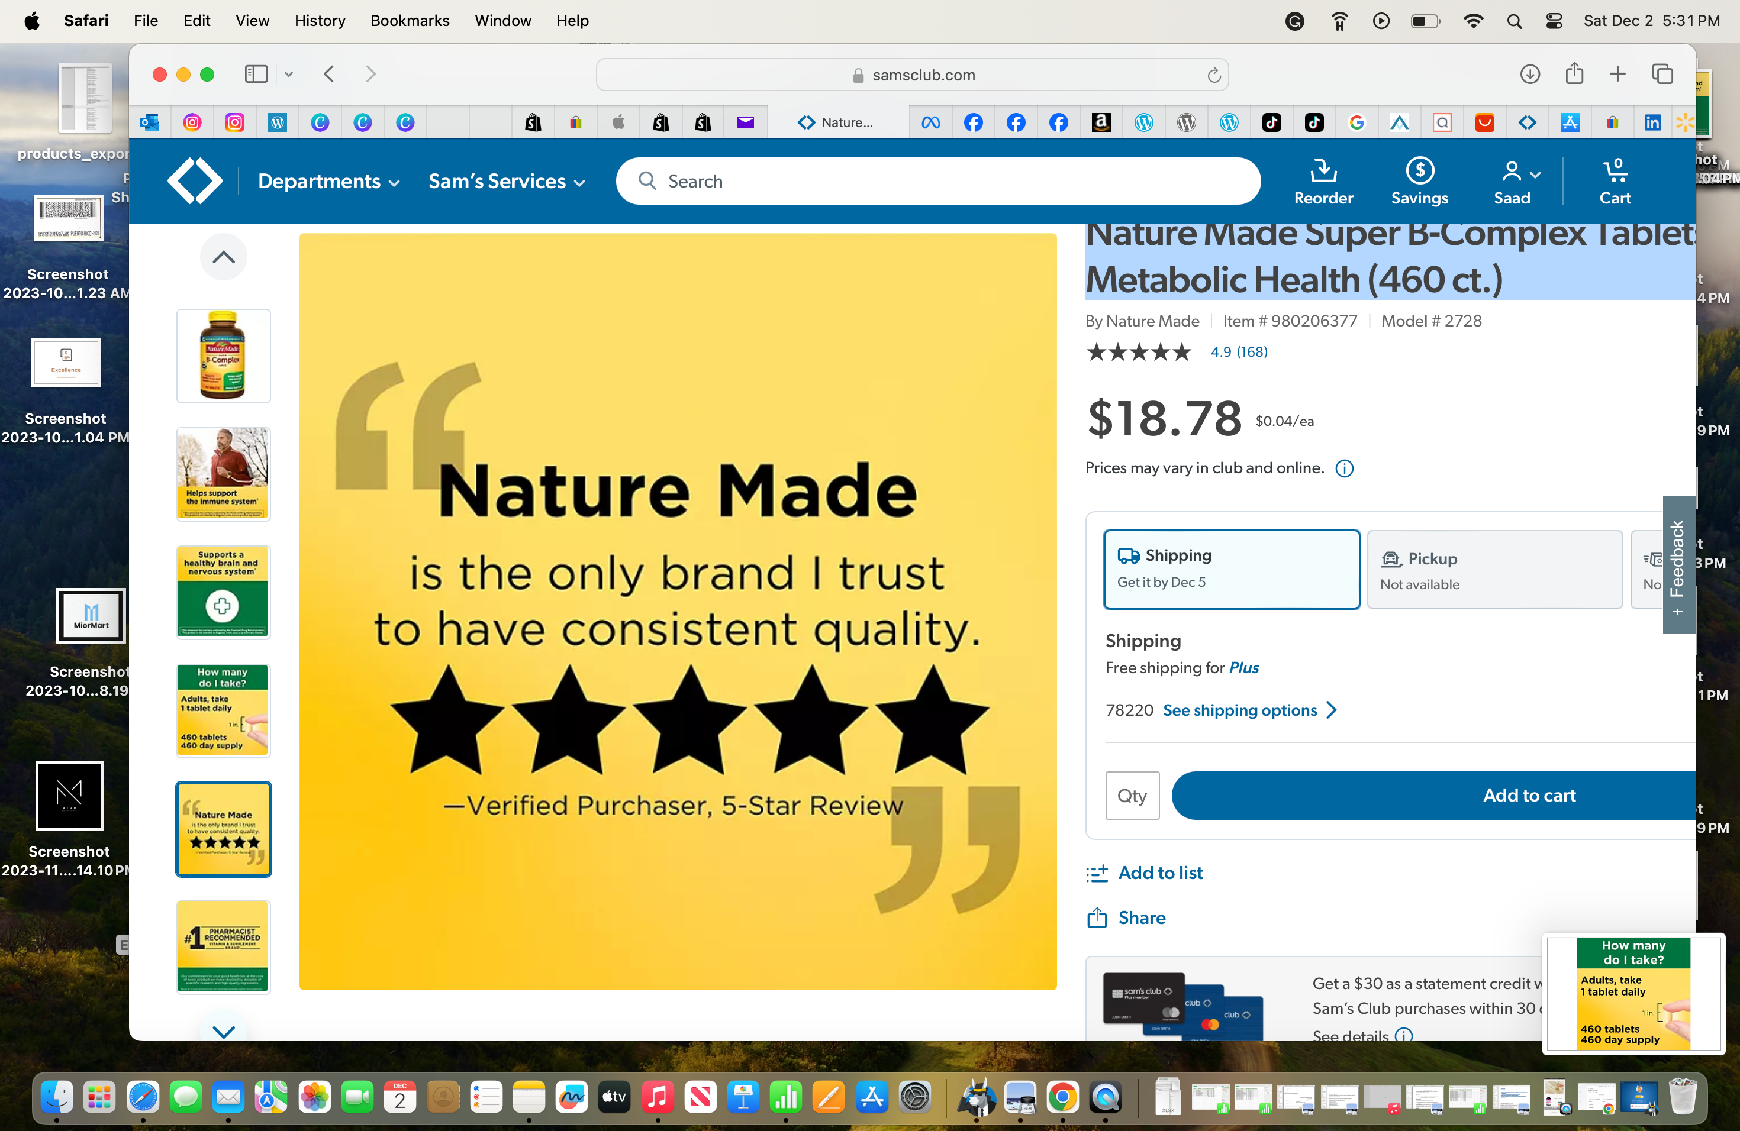This screenshot has height=1131, width=1740.
Task: Select the B-Complex bottle thumbnail
Action: tap(223, 356)
